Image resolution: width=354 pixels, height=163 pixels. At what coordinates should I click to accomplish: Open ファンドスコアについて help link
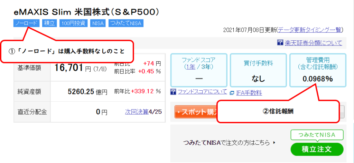pos(202,92)
